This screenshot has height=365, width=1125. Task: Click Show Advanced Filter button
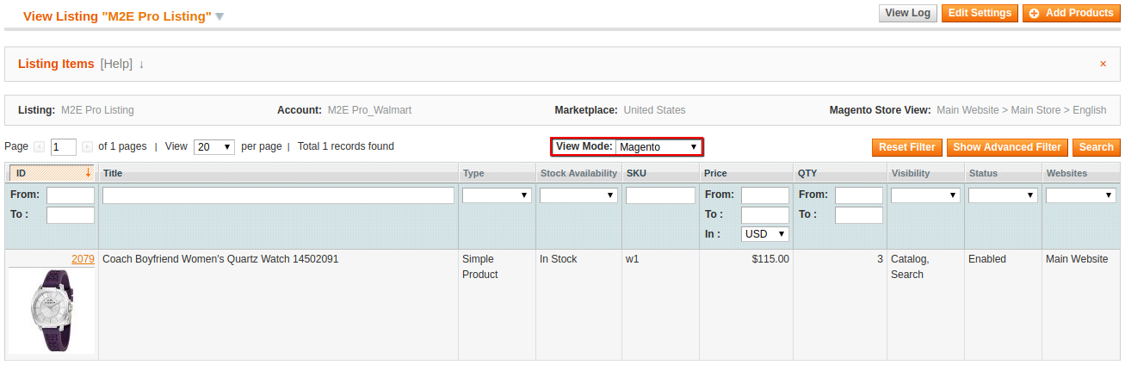click(x=1007, y=147)
